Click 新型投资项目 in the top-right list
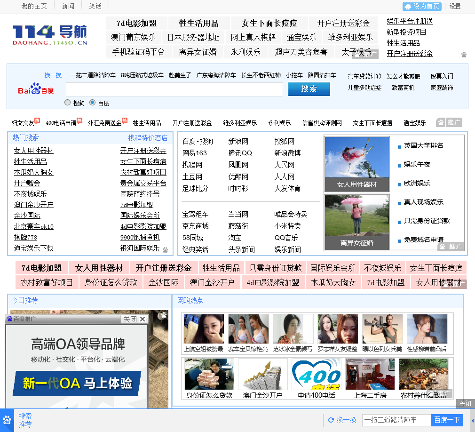The width and height of the screenshot is (475, 432). [x=406, y=32]
